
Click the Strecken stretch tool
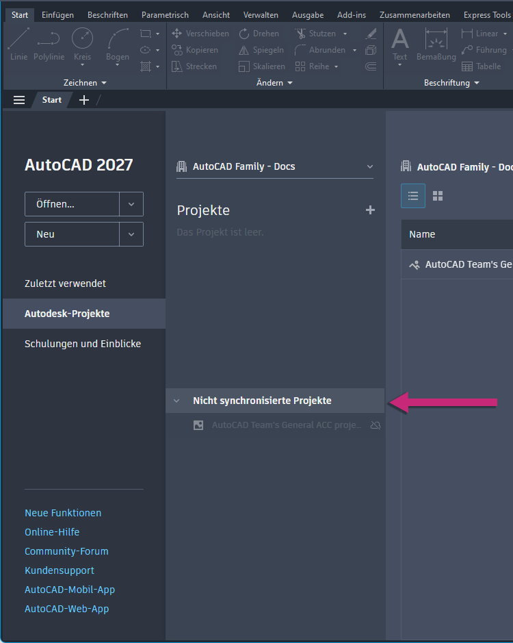194,66
